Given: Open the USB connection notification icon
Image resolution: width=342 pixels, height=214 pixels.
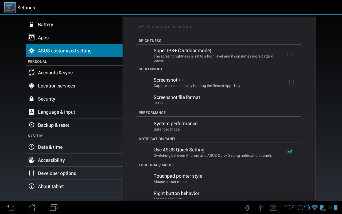Looking at the screenshot, I should 261,208.
